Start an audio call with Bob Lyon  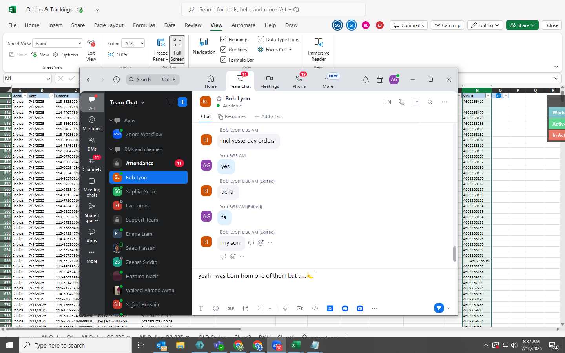[401, 102]
